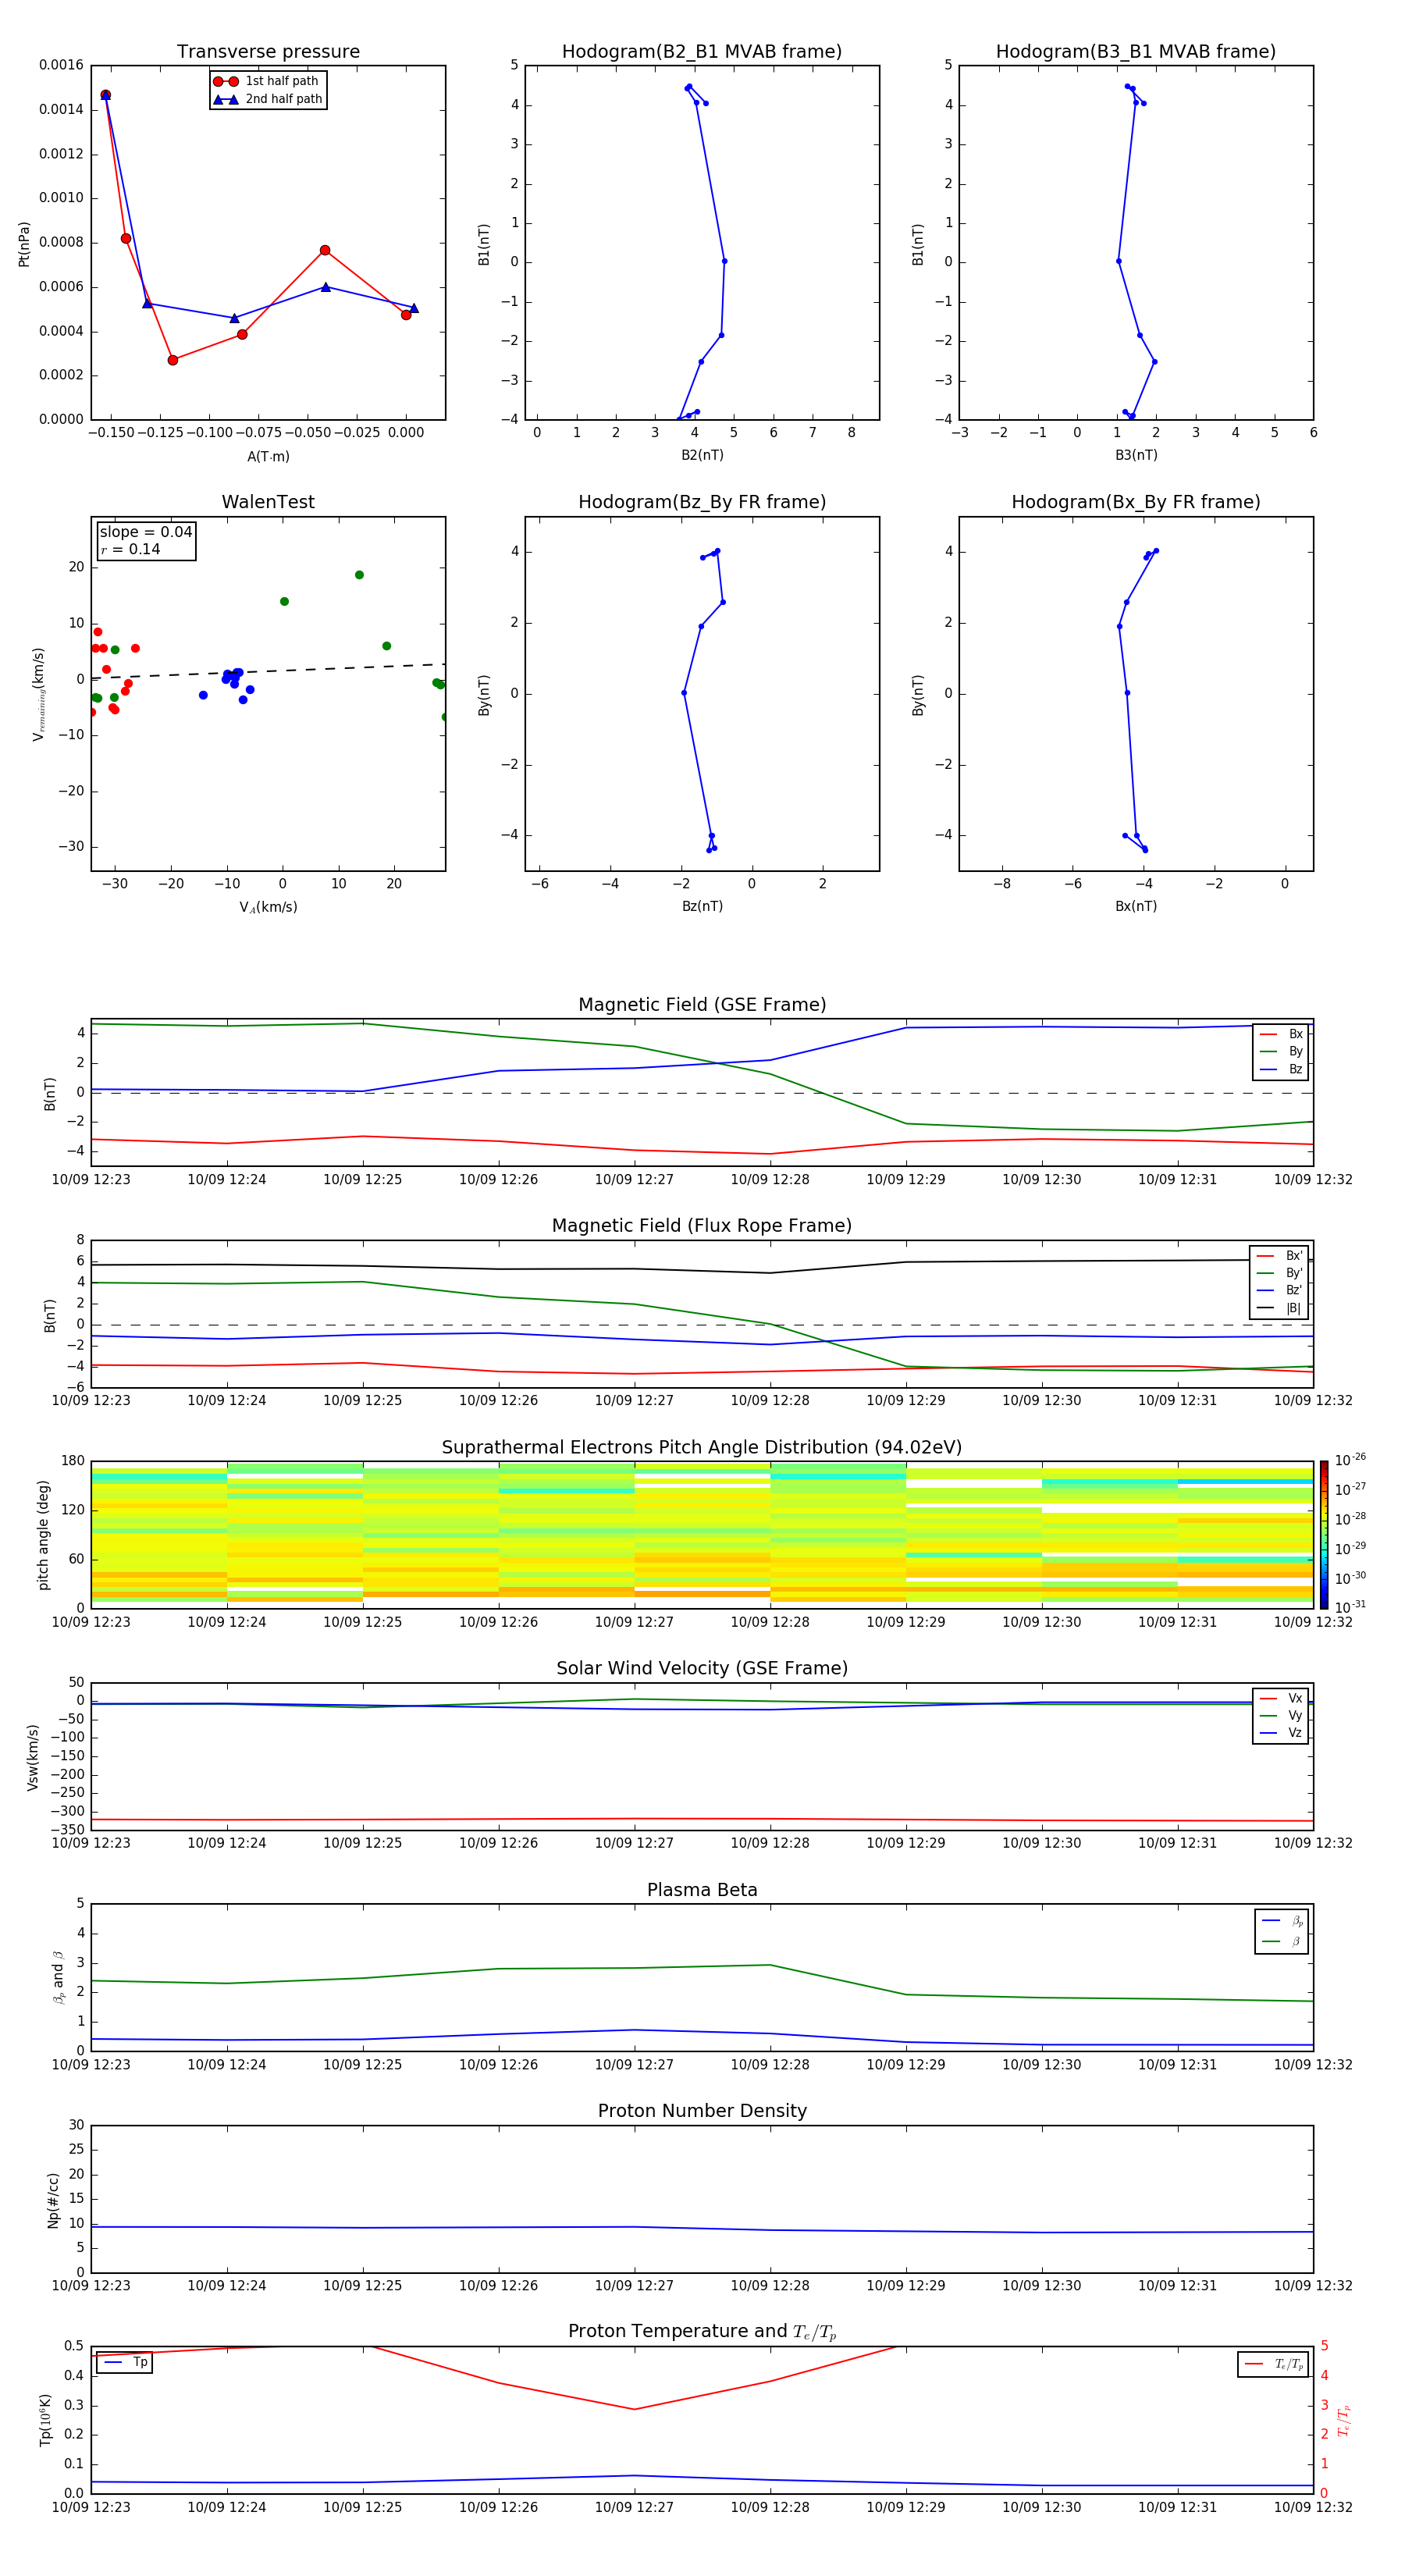Click the 'B3(nT)' x-axis label
This screenshot has height=2576, width=1405.
tap(1136, 455)
